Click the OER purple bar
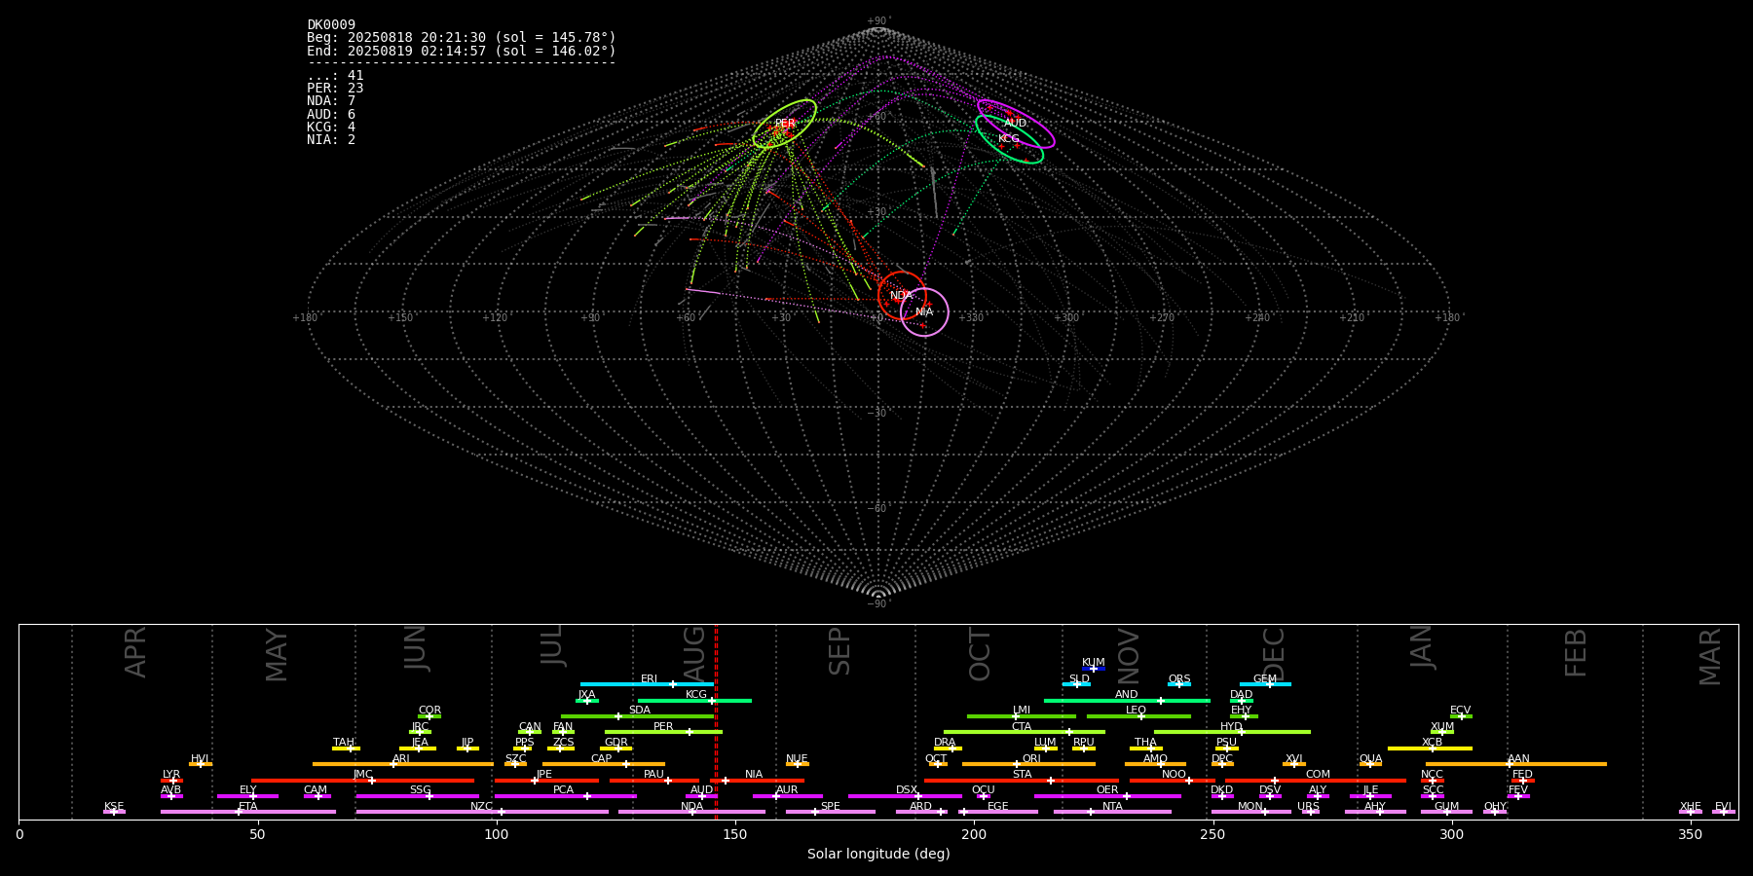This screenshot has width=1753, height=876. click(1107, 796)
